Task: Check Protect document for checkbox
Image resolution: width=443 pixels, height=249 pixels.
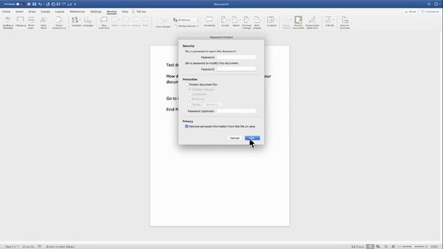Action: (x=187, y=84)
